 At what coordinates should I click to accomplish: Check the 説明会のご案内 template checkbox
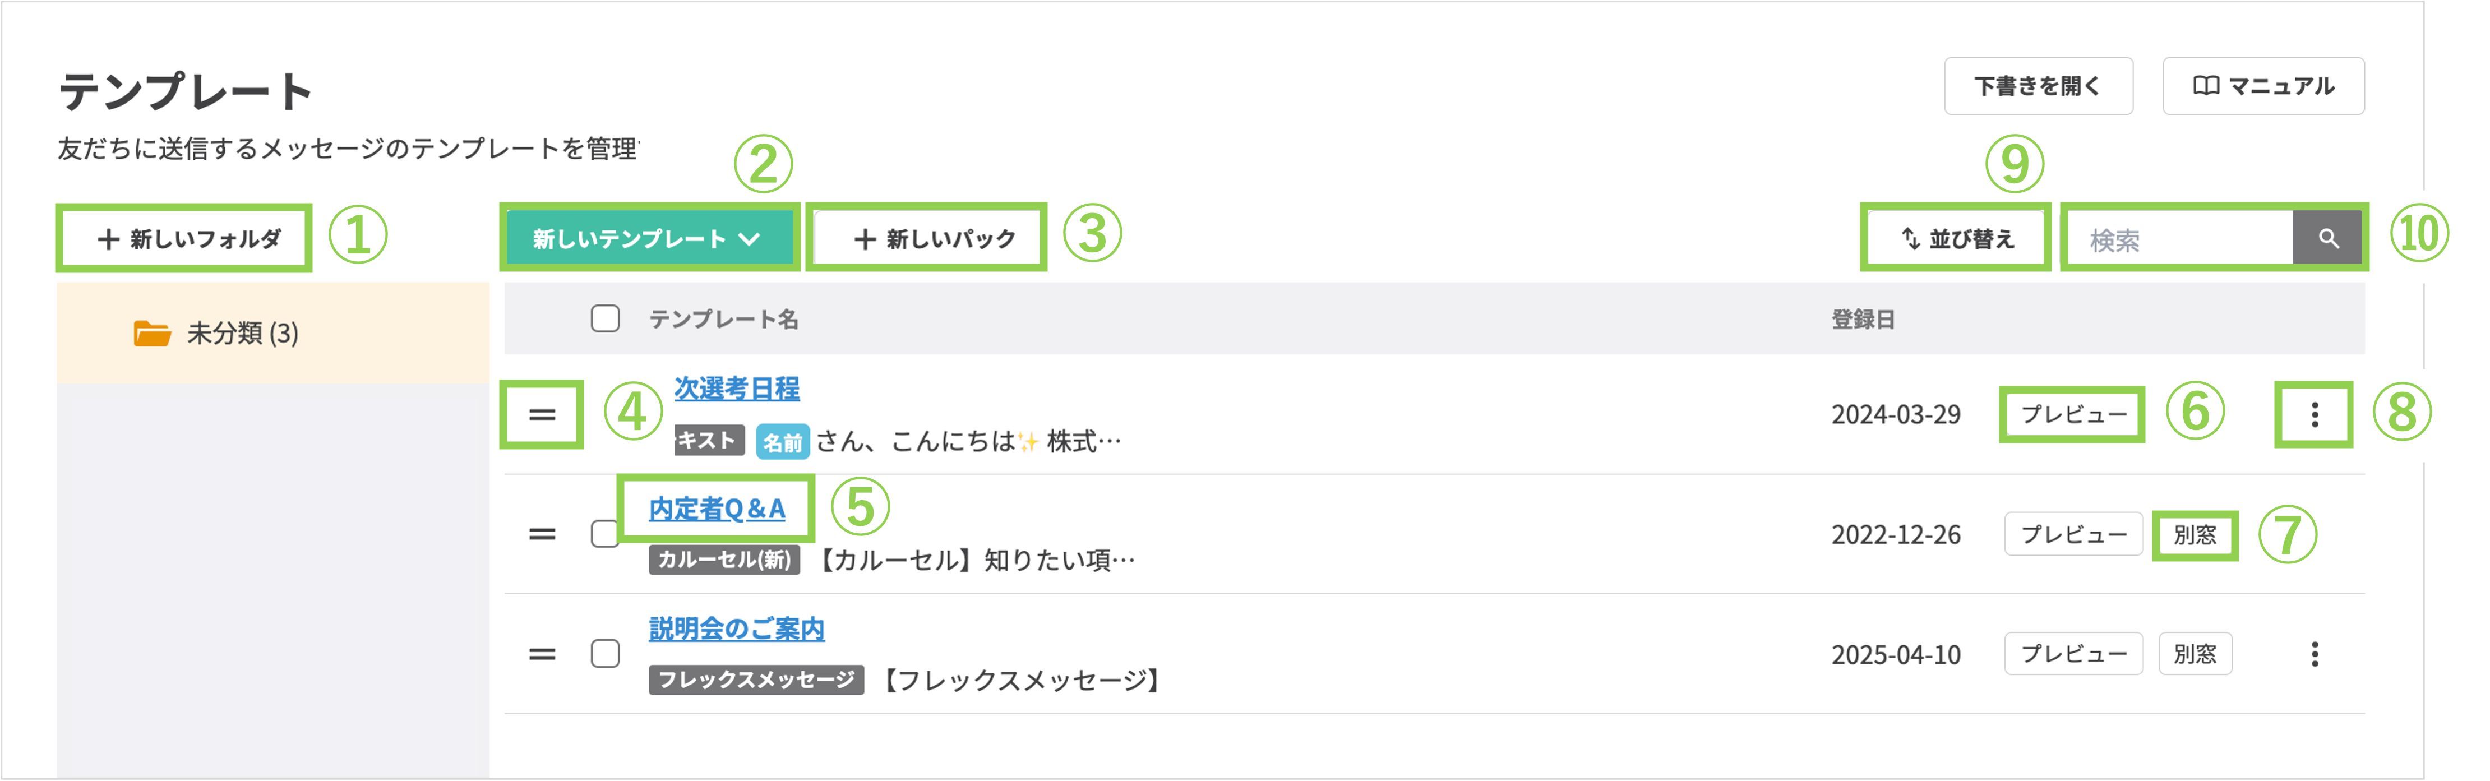tap(605, 654)
